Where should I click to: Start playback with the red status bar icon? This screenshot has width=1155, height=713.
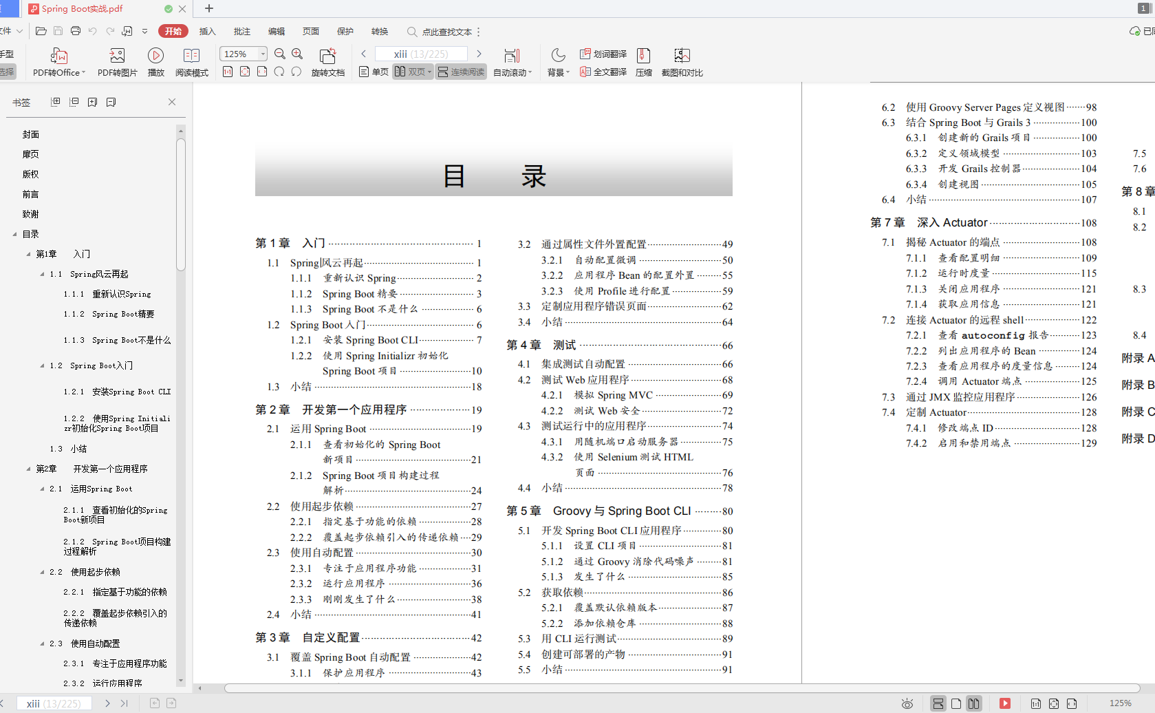(1005, 703)
